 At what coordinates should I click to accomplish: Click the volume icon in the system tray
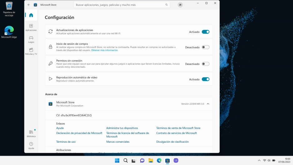click(x=269, y=161)
